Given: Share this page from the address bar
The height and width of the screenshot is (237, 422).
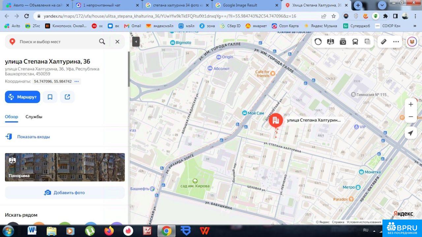Looking at the screenshot, I should pyautogui.click(x=324, y=16).
